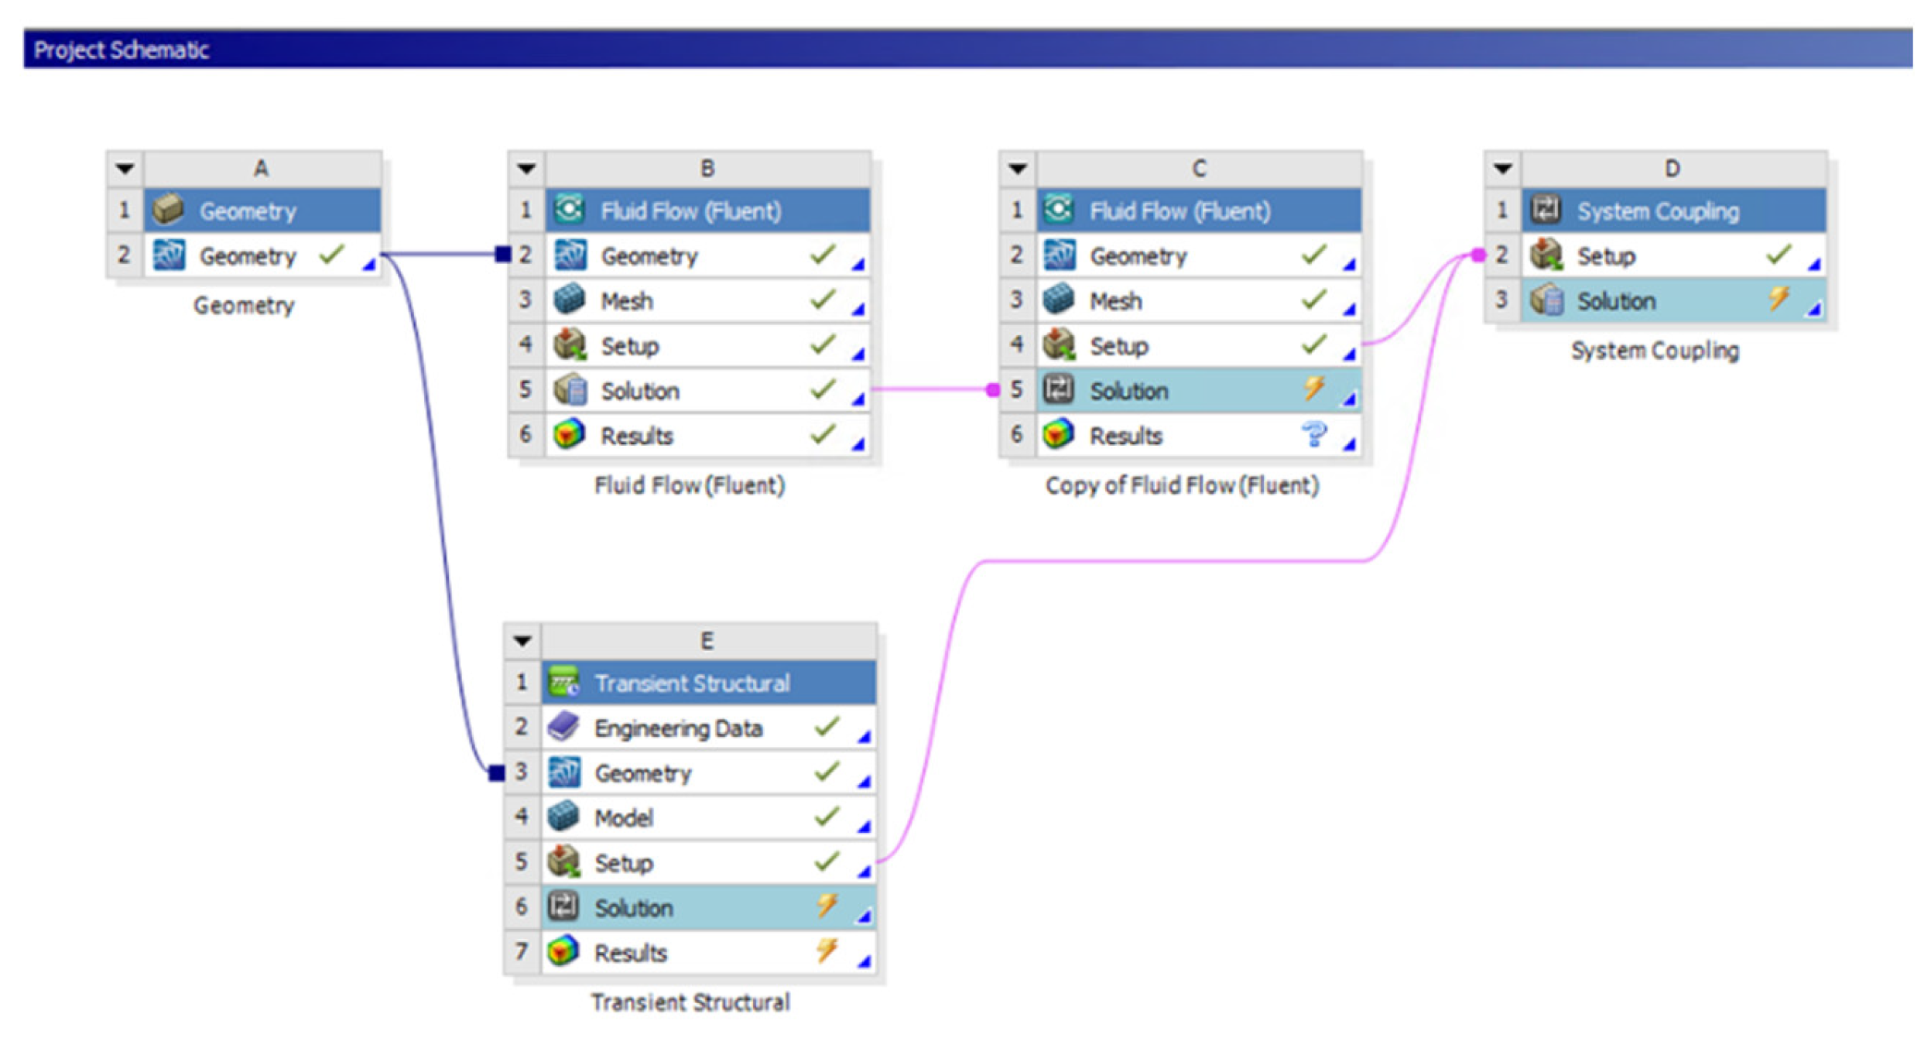Click the Fluent icon in system B header
The width and height of the screenshot is (1931, 1055).
click(x=570, y=210)
